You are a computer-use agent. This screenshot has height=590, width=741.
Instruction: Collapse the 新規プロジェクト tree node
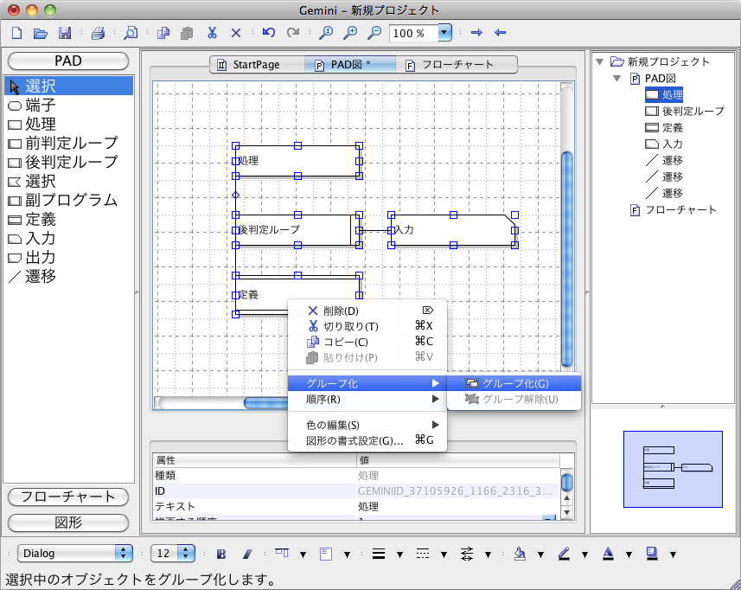(x=600, y=62)
